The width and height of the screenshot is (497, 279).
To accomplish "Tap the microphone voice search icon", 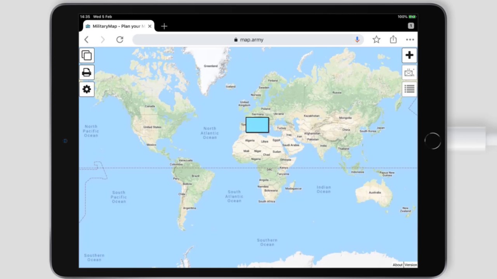I will (x=357, y=40).
